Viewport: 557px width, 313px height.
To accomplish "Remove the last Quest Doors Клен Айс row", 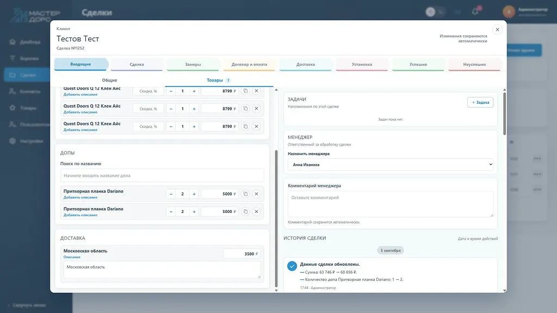I will [256, 126].
